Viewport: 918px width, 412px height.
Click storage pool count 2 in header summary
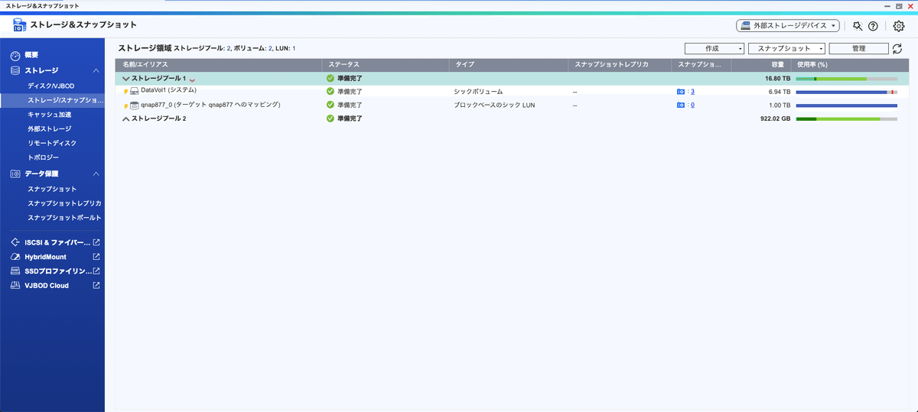229,49
